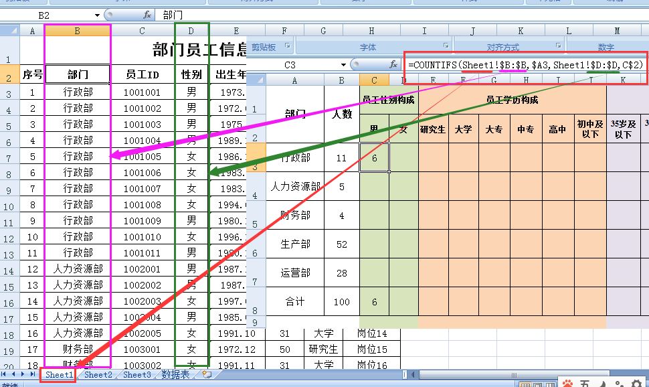Click cell containing 1001007
The width and height of the screenshot is (649, 387).
click(142, 189)
